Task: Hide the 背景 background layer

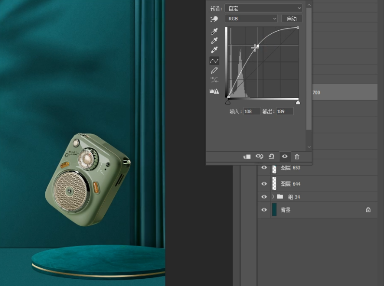Action: (x=264, y=210)
